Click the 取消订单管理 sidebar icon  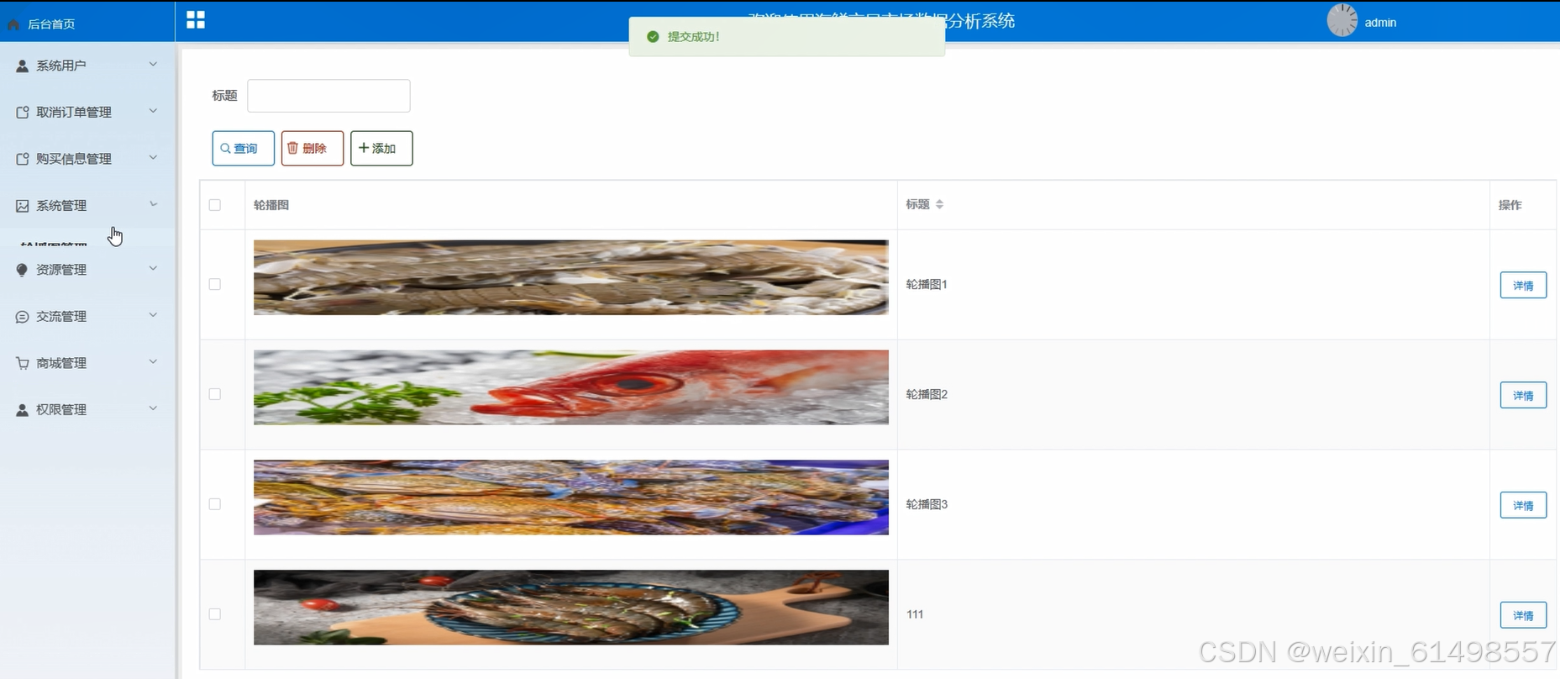[23, 112]
